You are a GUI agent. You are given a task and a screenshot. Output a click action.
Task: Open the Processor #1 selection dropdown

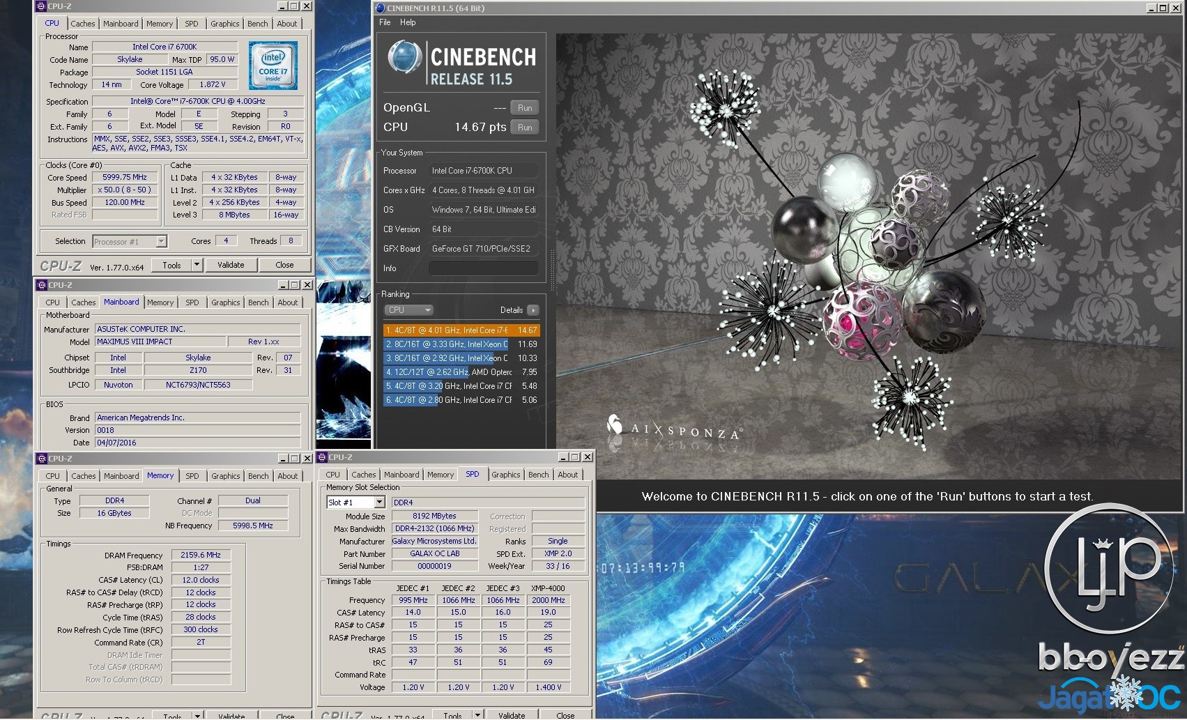[130, 242]
